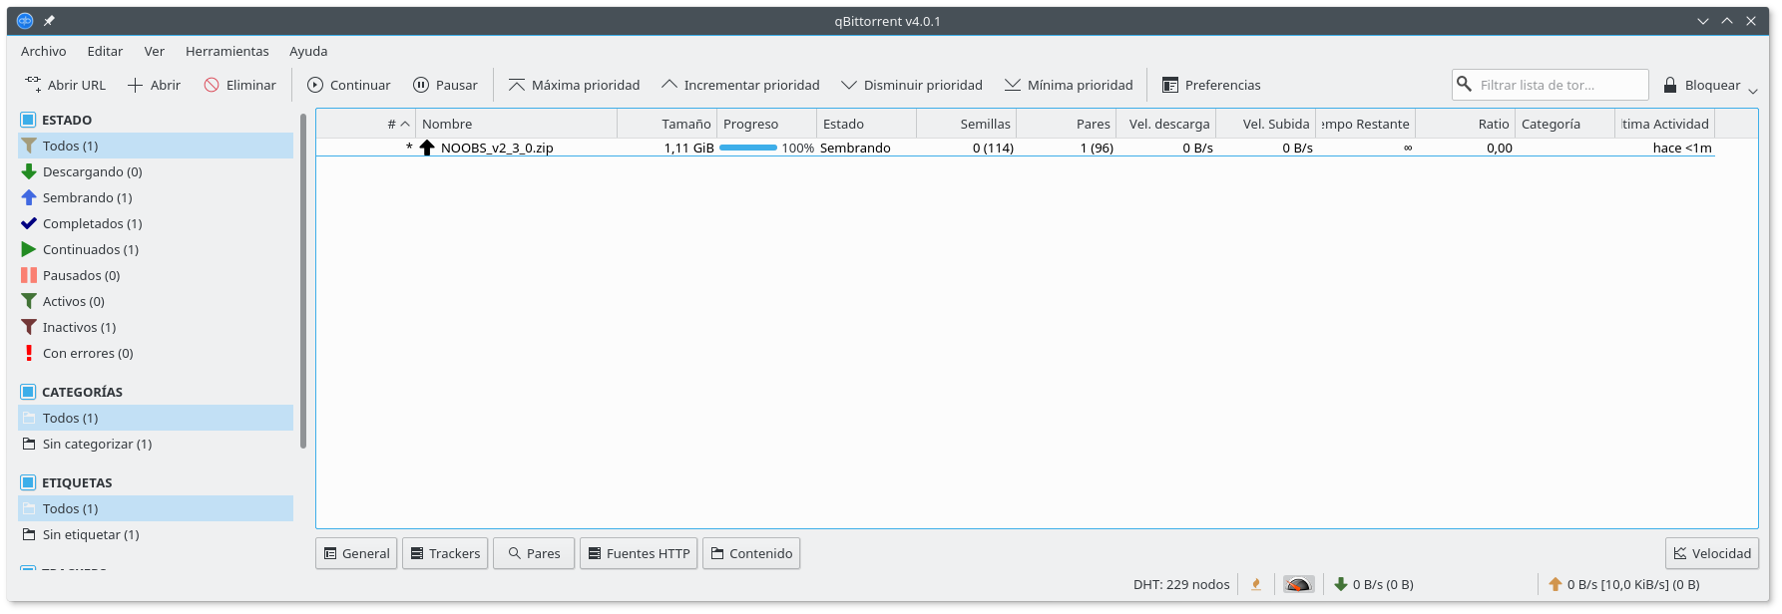Sort torrents by the Nombre column header
This screenshot has width=1782, height=614.
517,124
